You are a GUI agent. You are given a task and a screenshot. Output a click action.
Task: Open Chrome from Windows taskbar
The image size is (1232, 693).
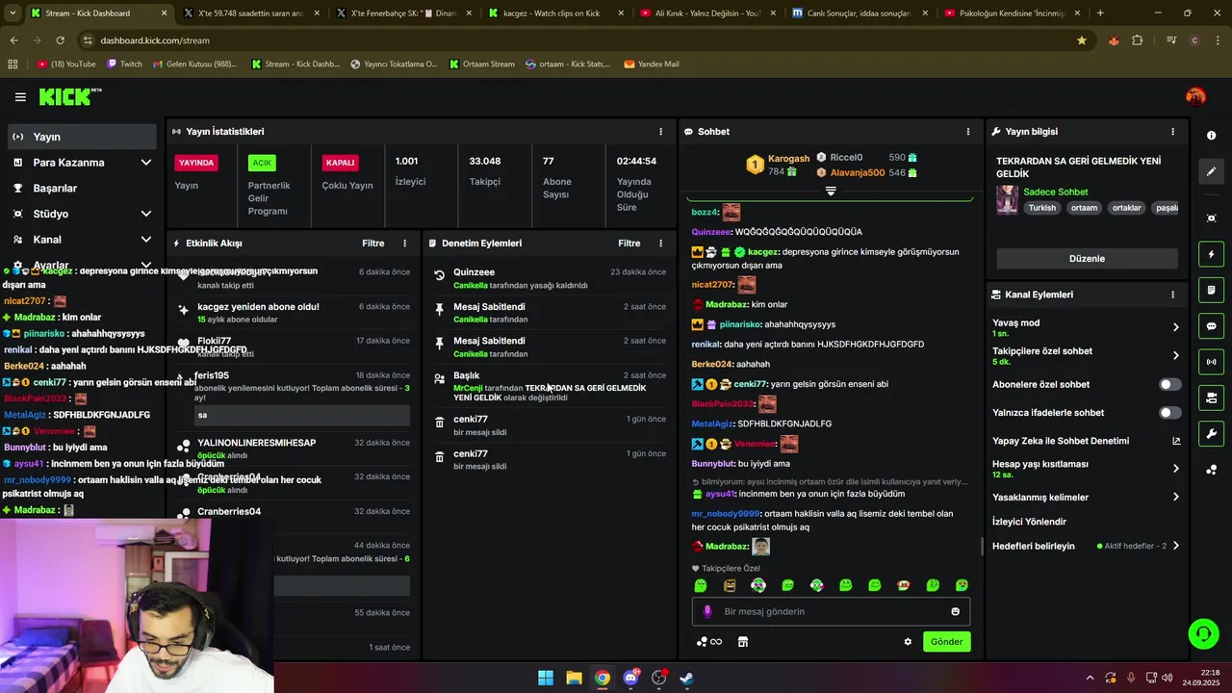tap(602, 678)
